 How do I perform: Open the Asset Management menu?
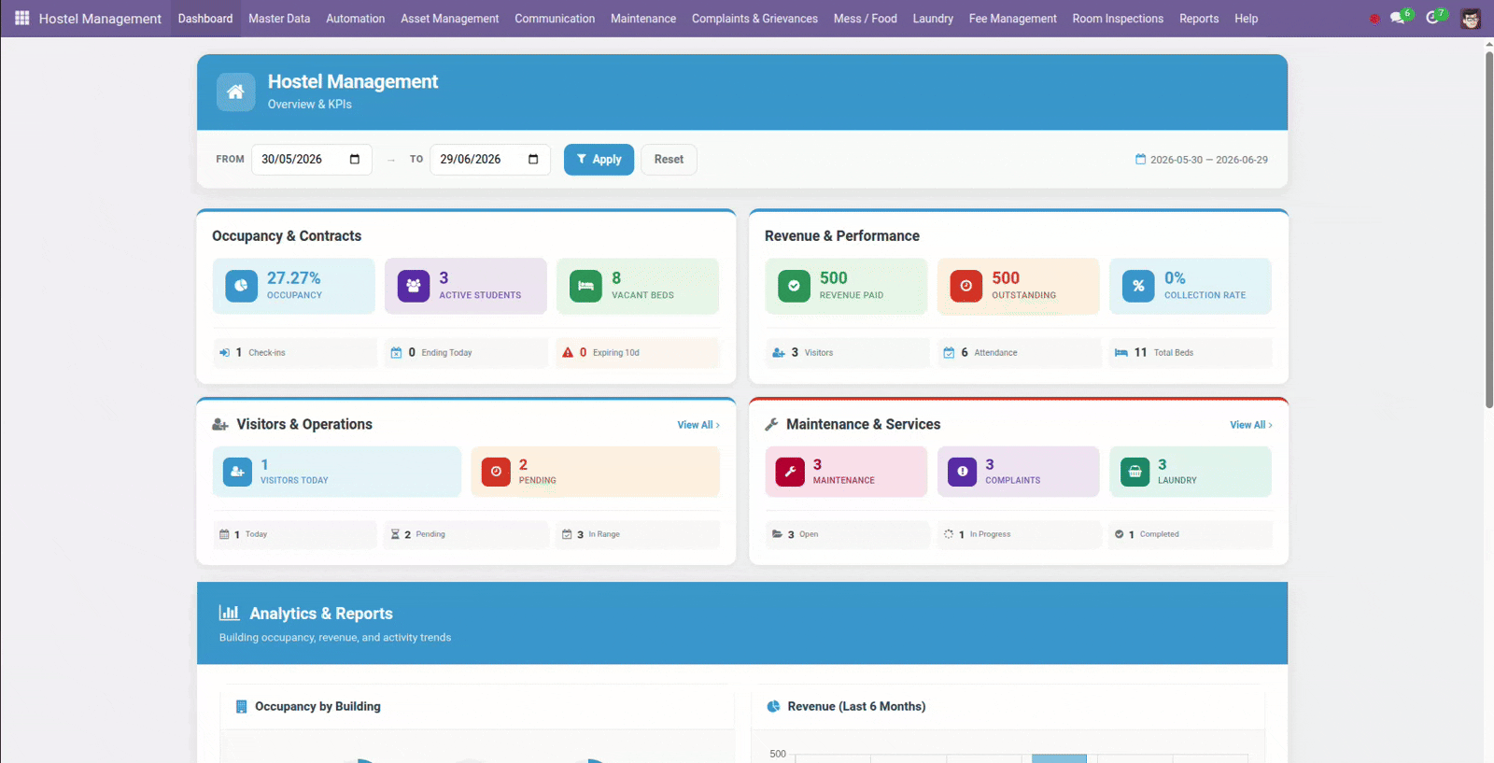450,19
